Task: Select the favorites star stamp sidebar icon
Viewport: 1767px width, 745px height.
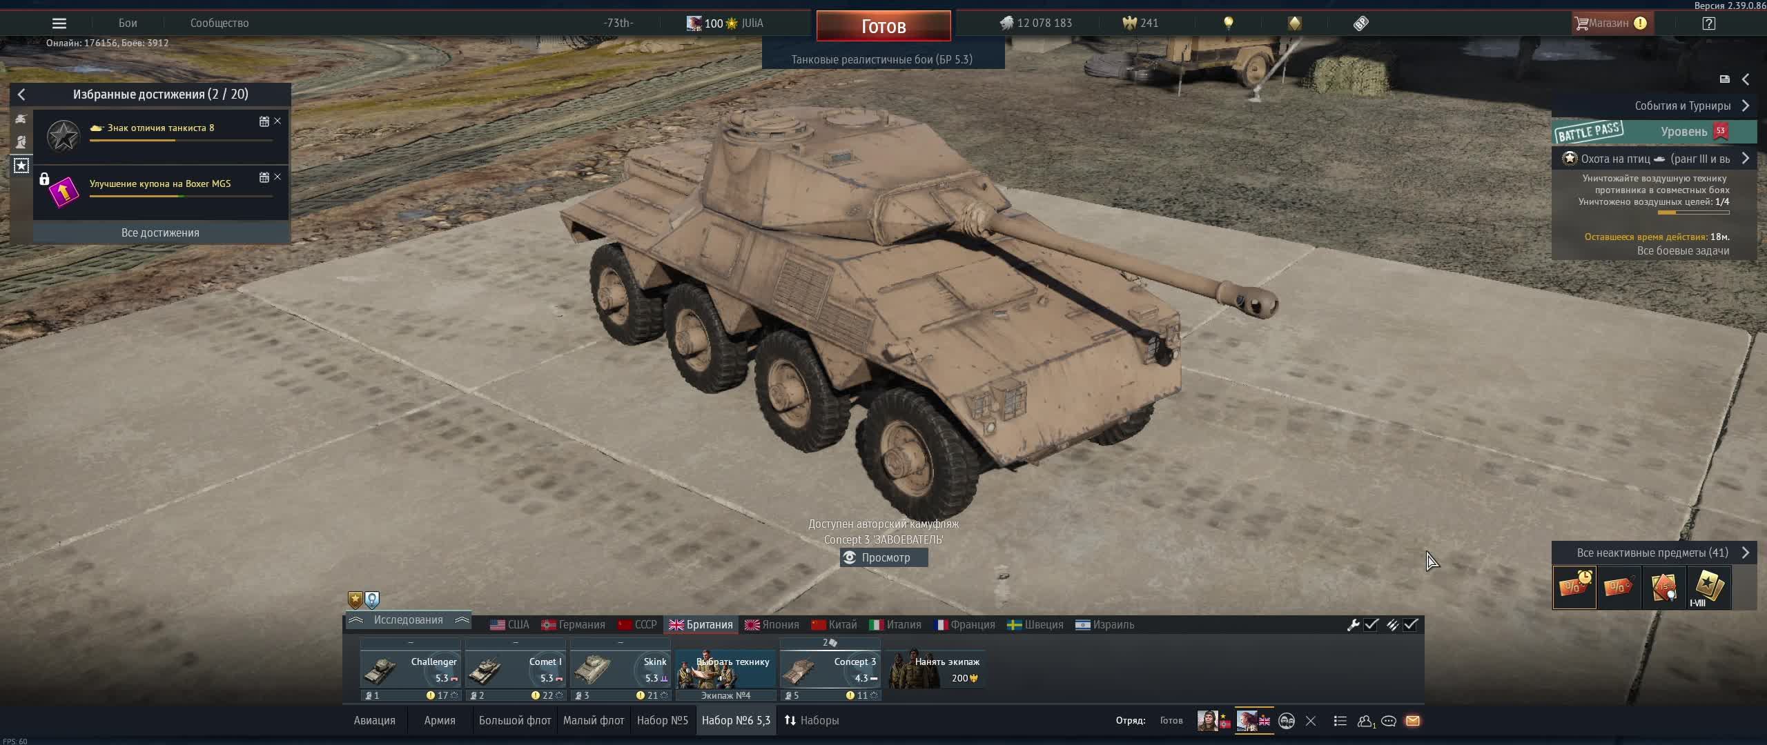Action: click(21, 166)
